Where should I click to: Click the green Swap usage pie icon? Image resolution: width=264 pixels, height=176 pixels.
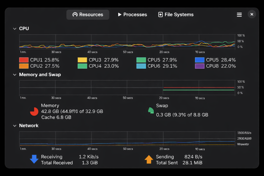151,110
